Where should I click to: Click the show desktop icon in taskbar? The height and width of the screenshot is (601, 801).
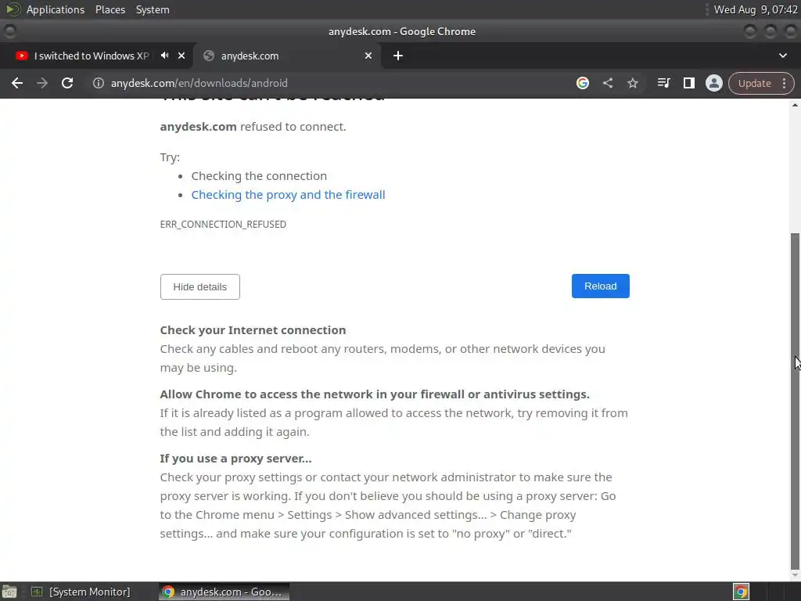(x=9, y=592)
